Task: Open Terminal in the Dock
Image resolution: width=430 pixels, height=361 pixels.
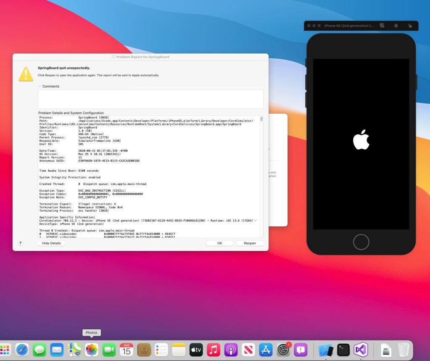Action: (x=343, y=350)
